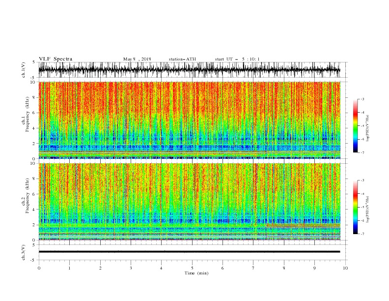Click the ch.2 frequency tick label 4
389x301 pixels.
point(34,210)
